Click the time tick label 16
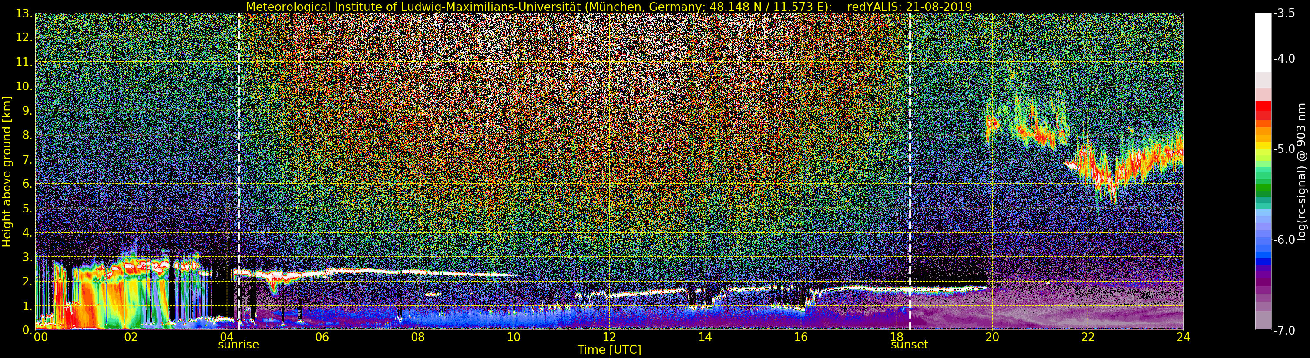 click(x=800, y=337)
